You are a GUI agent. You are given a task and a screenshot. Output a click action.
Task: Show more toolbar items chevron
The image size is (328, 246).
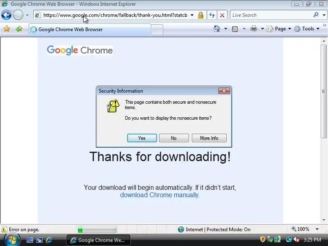(324, 25)
